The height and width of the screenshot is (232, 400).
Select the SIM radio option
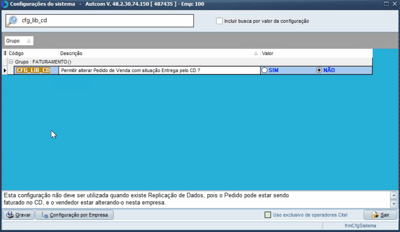pyautogui.click(x=264, y=70)
